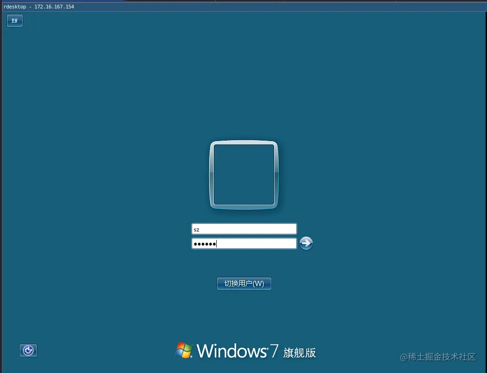
Task: Expand the Ease of Access accessibility menu
Action: point(28,350)
